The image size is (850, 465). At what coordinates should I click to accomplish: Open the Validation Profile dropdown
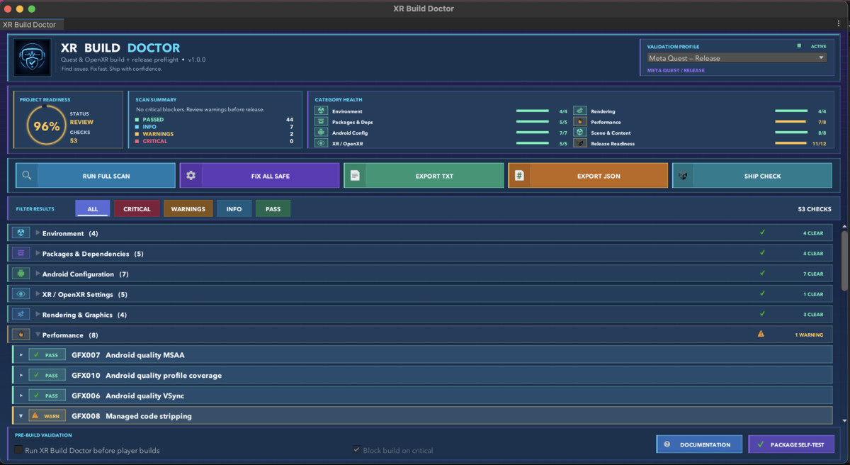pos(737,58)
